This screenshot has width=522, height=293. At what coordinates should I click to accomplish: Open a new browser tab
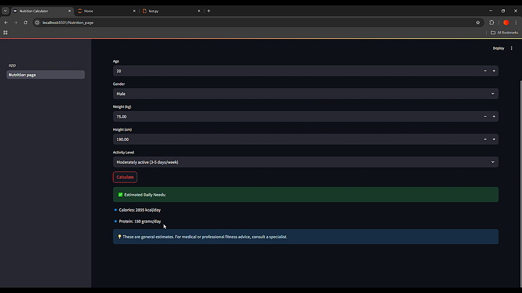[209, 11]
